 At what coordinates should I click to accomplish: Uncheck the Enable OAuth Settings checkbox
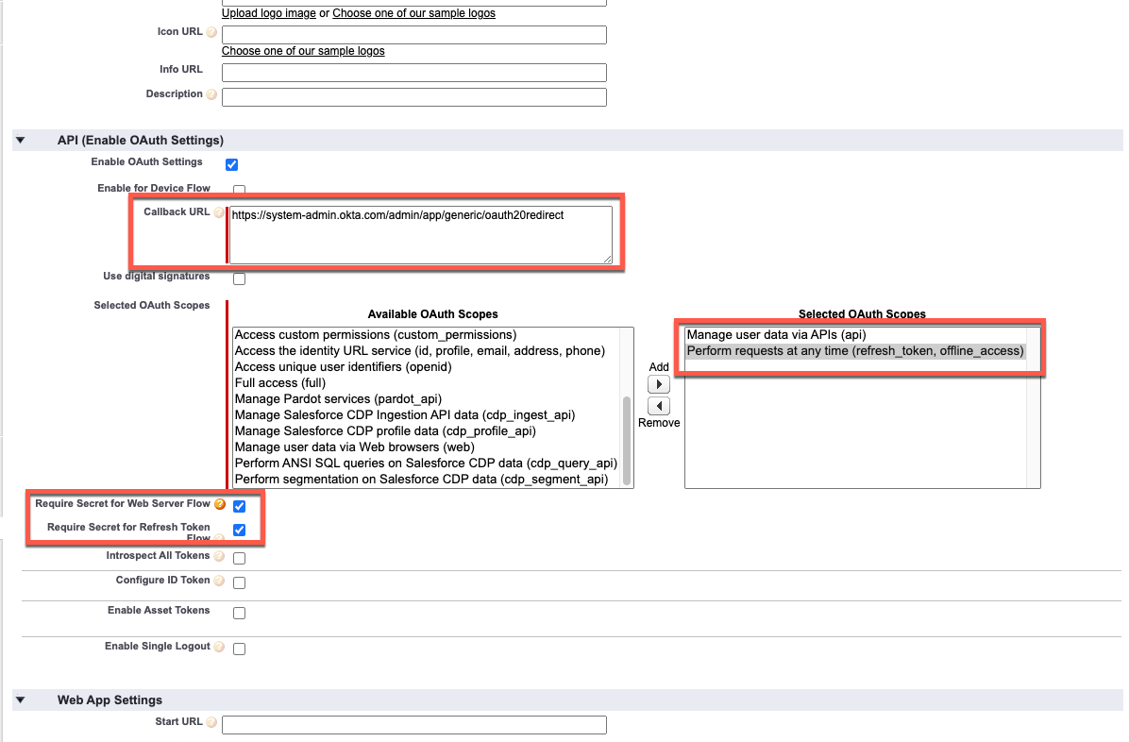tap(231, 163)
